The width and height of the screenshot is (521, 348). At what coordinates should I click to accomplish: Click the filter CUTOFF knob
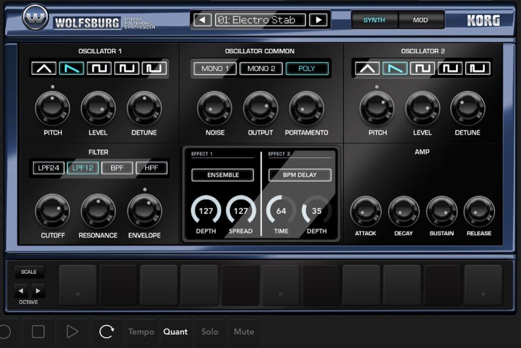tap(53, 211)
